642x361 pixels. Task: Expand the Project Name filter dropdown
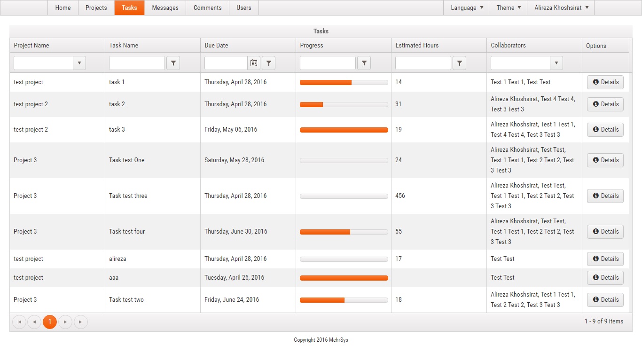pos(79,63)
